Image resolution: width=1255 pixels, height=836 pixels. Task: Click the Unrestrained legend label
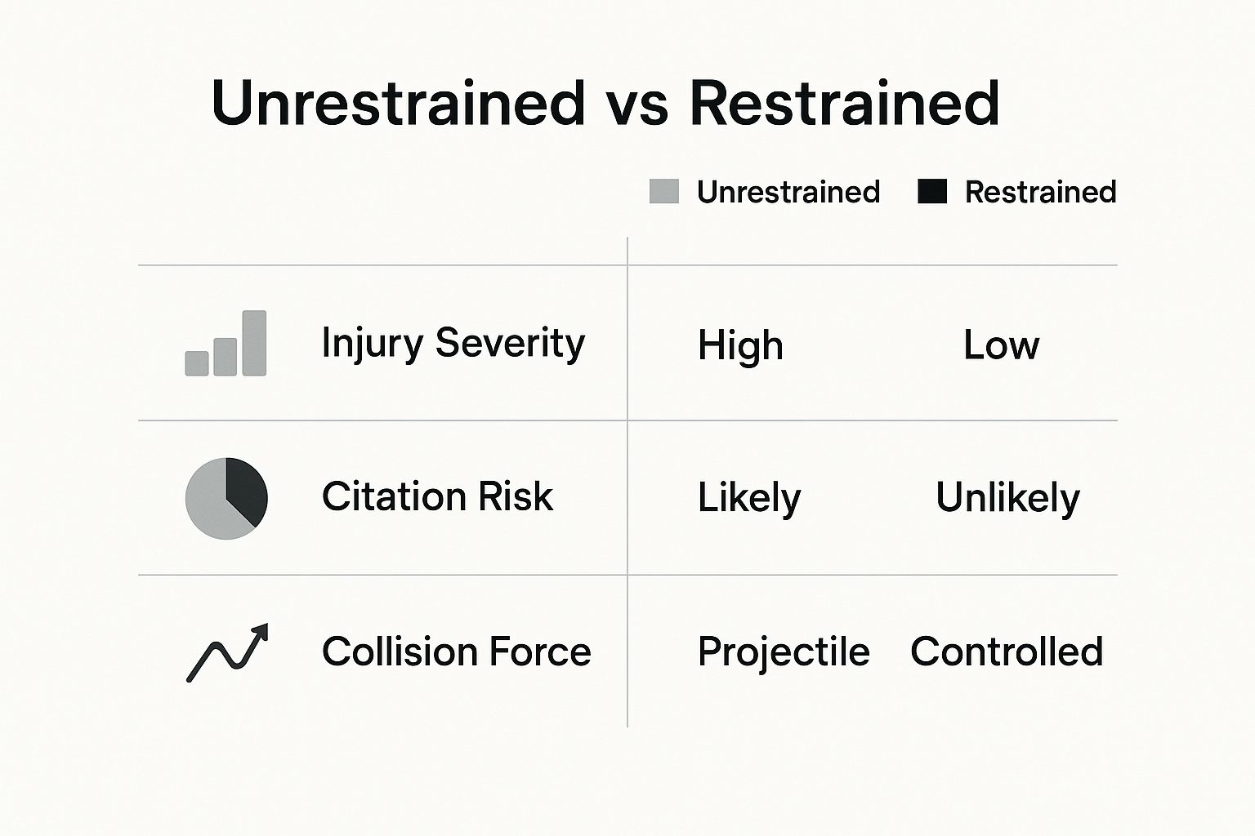[x=788, y=192]
